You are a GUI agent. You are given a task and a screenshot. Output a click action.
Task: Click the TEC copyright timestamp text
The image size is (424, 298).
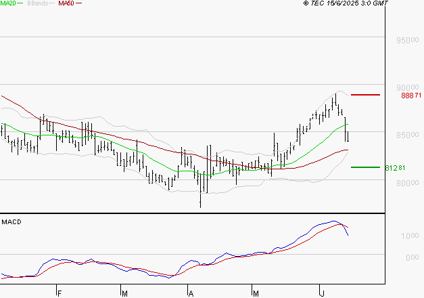(x=346, y=4)
